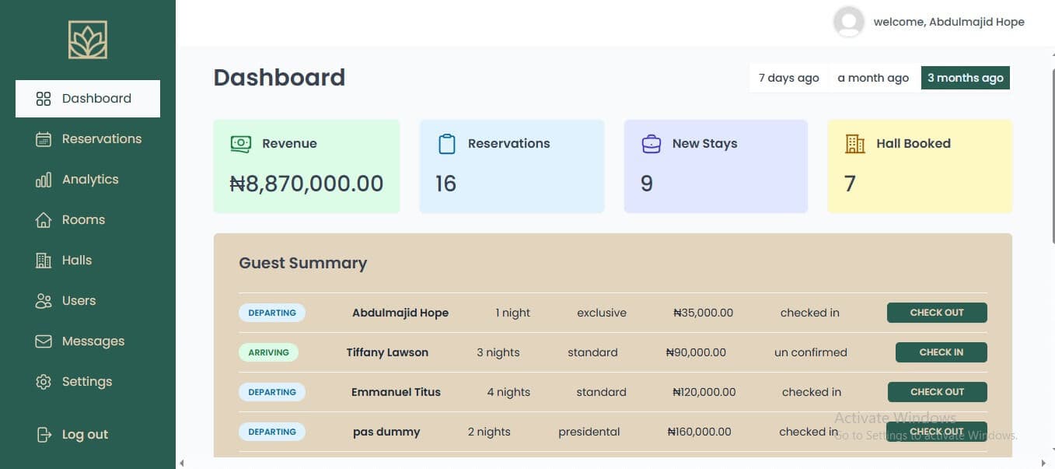The width and height of the screenshot is (1055, 469).
Task: Click the Hall Booked building icon
Action: pyautogui.click(x=855, y=143)
